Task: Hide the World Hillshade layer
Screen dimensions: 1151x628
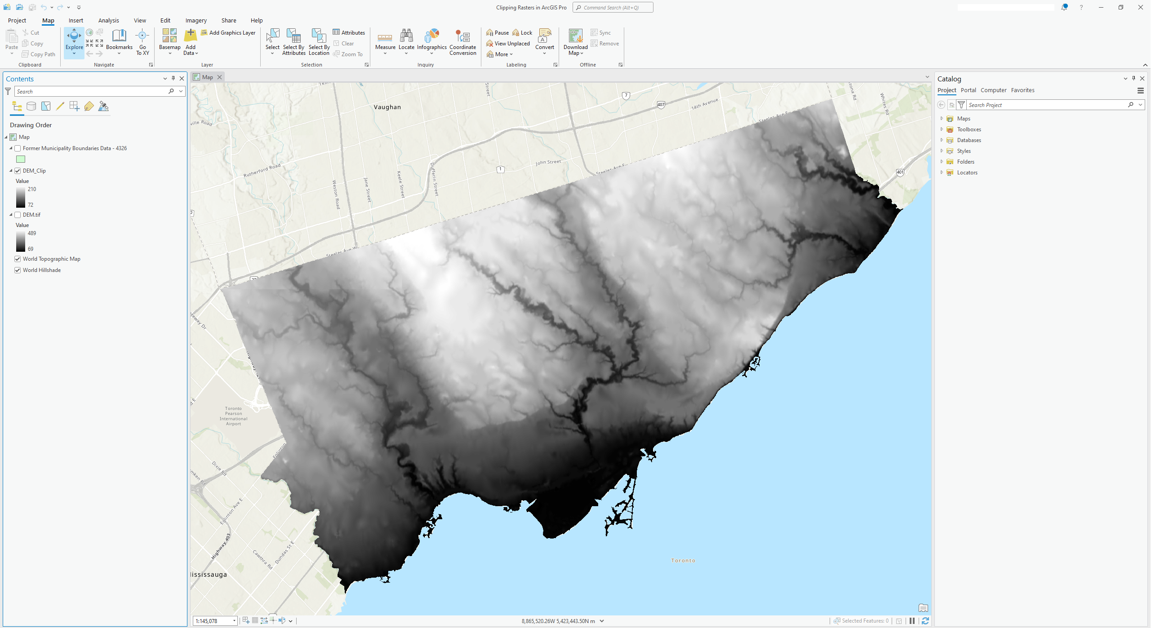Action: pos(18,270)
